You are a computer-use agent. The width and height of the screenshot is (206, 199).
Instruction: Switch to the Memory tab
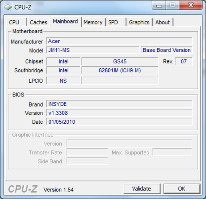pos(93,22)
